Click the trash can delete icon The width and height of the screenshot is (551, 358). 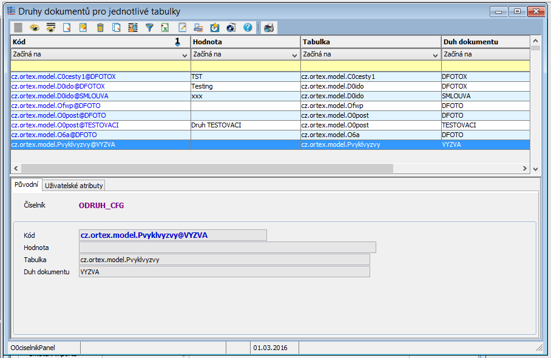100,27
